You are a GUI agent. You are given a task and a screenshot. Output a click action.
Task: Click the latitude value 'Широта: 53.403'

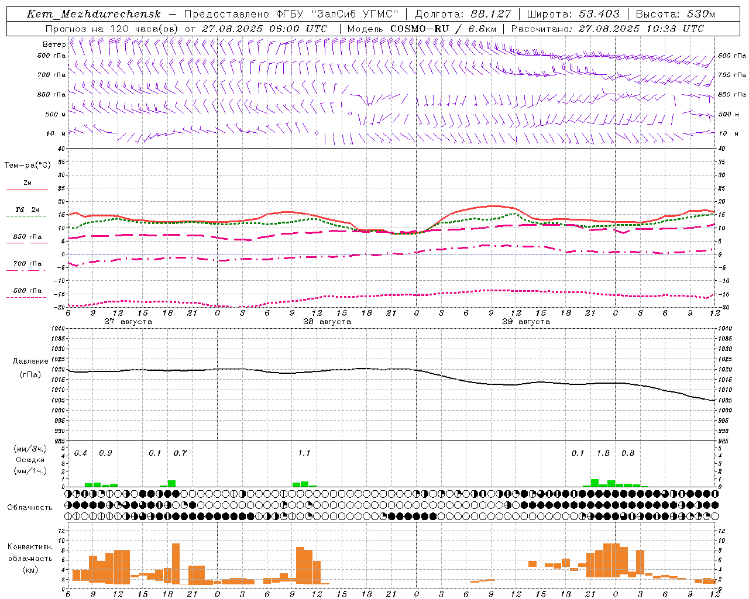click(573, 14)
